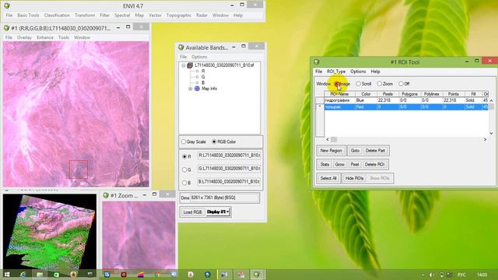Viewport: 498px width, 280px height.
Task: Click the Map Info globe icon
Action: 197,89
